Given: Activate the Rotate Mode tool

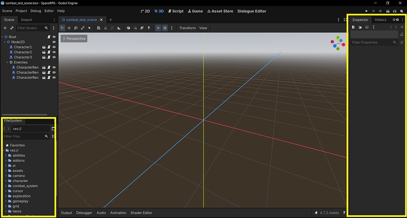Looking at the screenshot, I should (x=76, y=28).
